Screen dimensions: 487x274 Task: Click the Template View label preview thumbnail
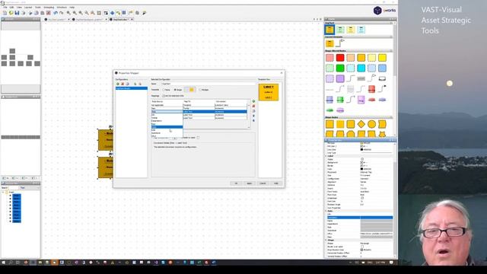(269, 92)
